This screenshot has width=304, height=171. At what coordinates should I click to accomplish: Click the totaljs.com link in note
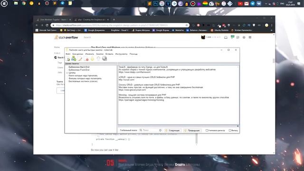tap(134, 72)
